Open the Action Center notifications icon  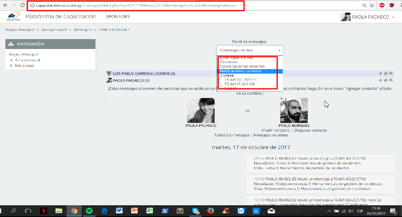point(393,211)
